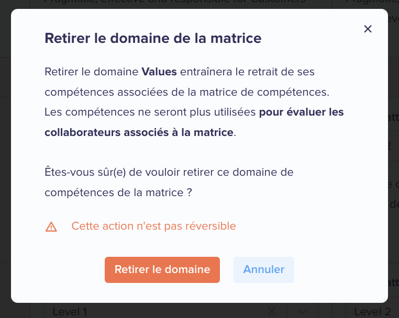Close the dialog with the X icon
The height and width of the screenshot is (318, 399).
point(368,29)
